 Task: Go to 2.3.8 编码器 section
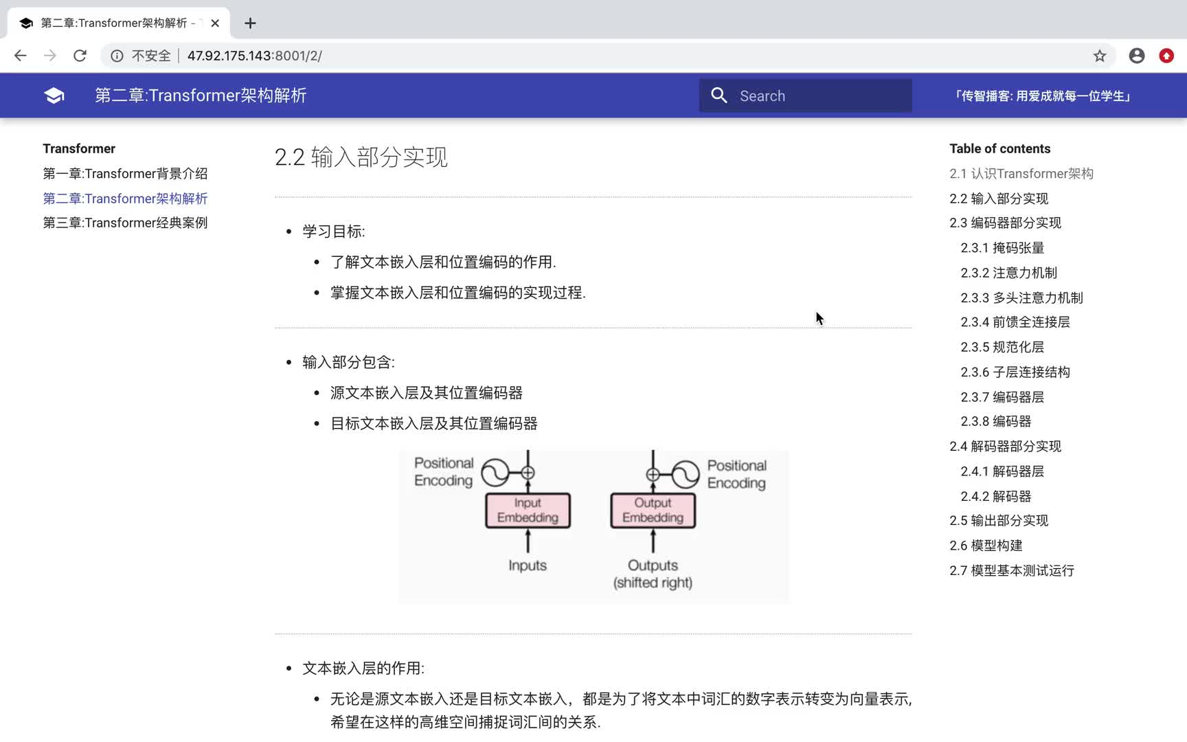[x=996, y=421]
